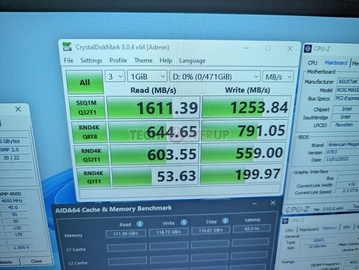Click the BIOS Date field 11/01/2022
The height and width of the screenshot is (270, 359).
pos(341,159)
